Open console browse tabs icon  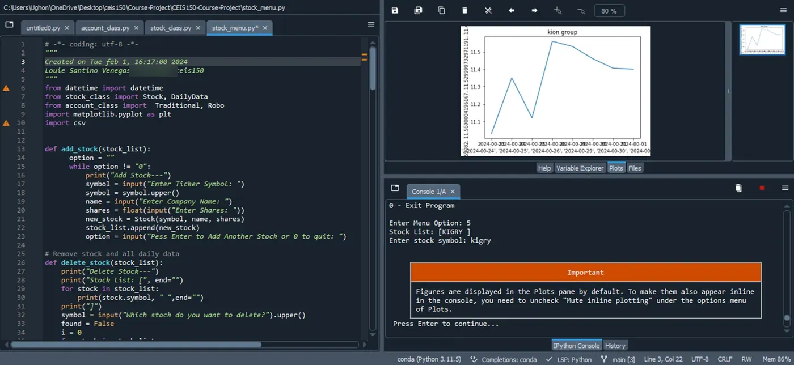click(x=395, y=188)
